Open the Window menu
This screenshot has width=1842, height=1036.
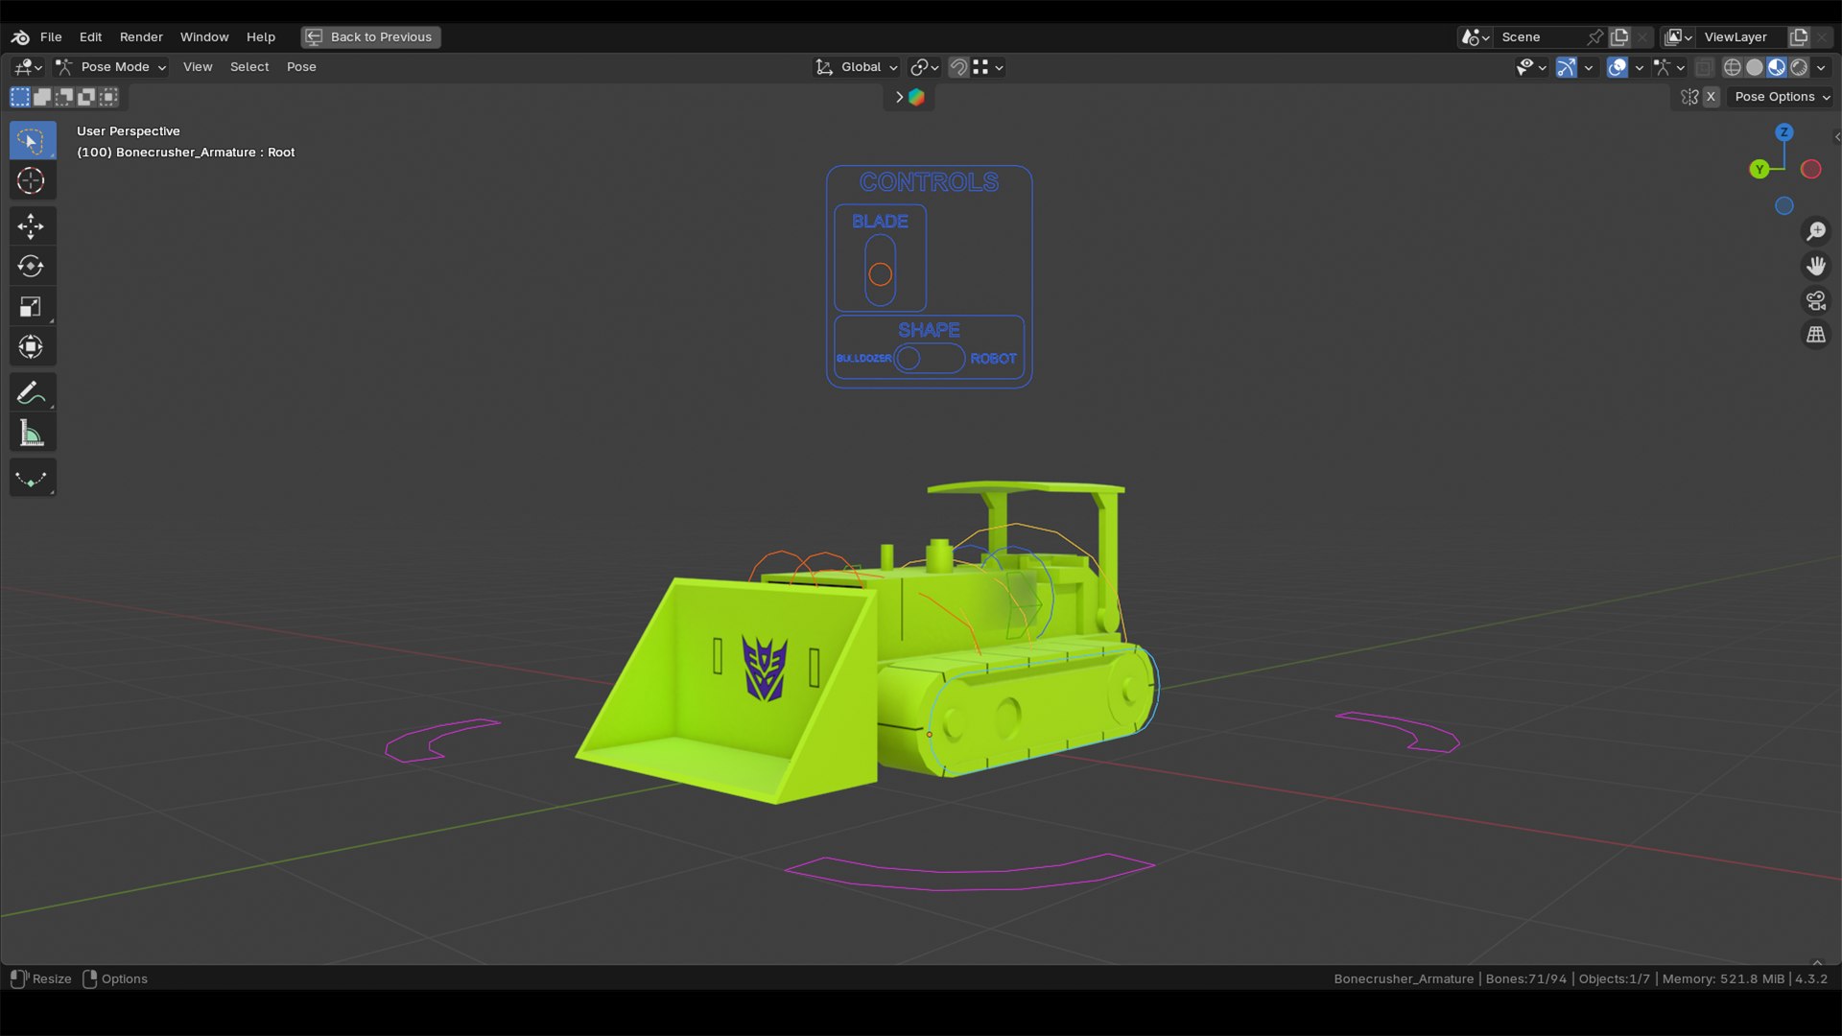click(x=204, y=36)
